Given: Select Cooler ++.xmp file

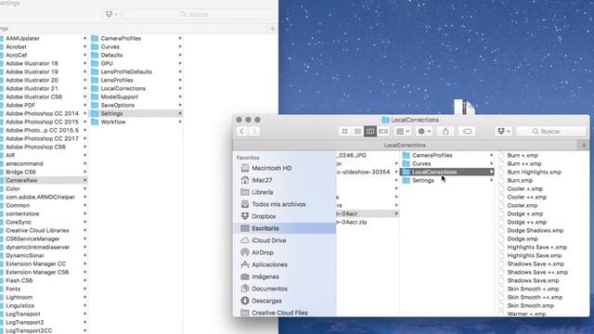Looking at the screenshot, I should (x=526, y=197).
